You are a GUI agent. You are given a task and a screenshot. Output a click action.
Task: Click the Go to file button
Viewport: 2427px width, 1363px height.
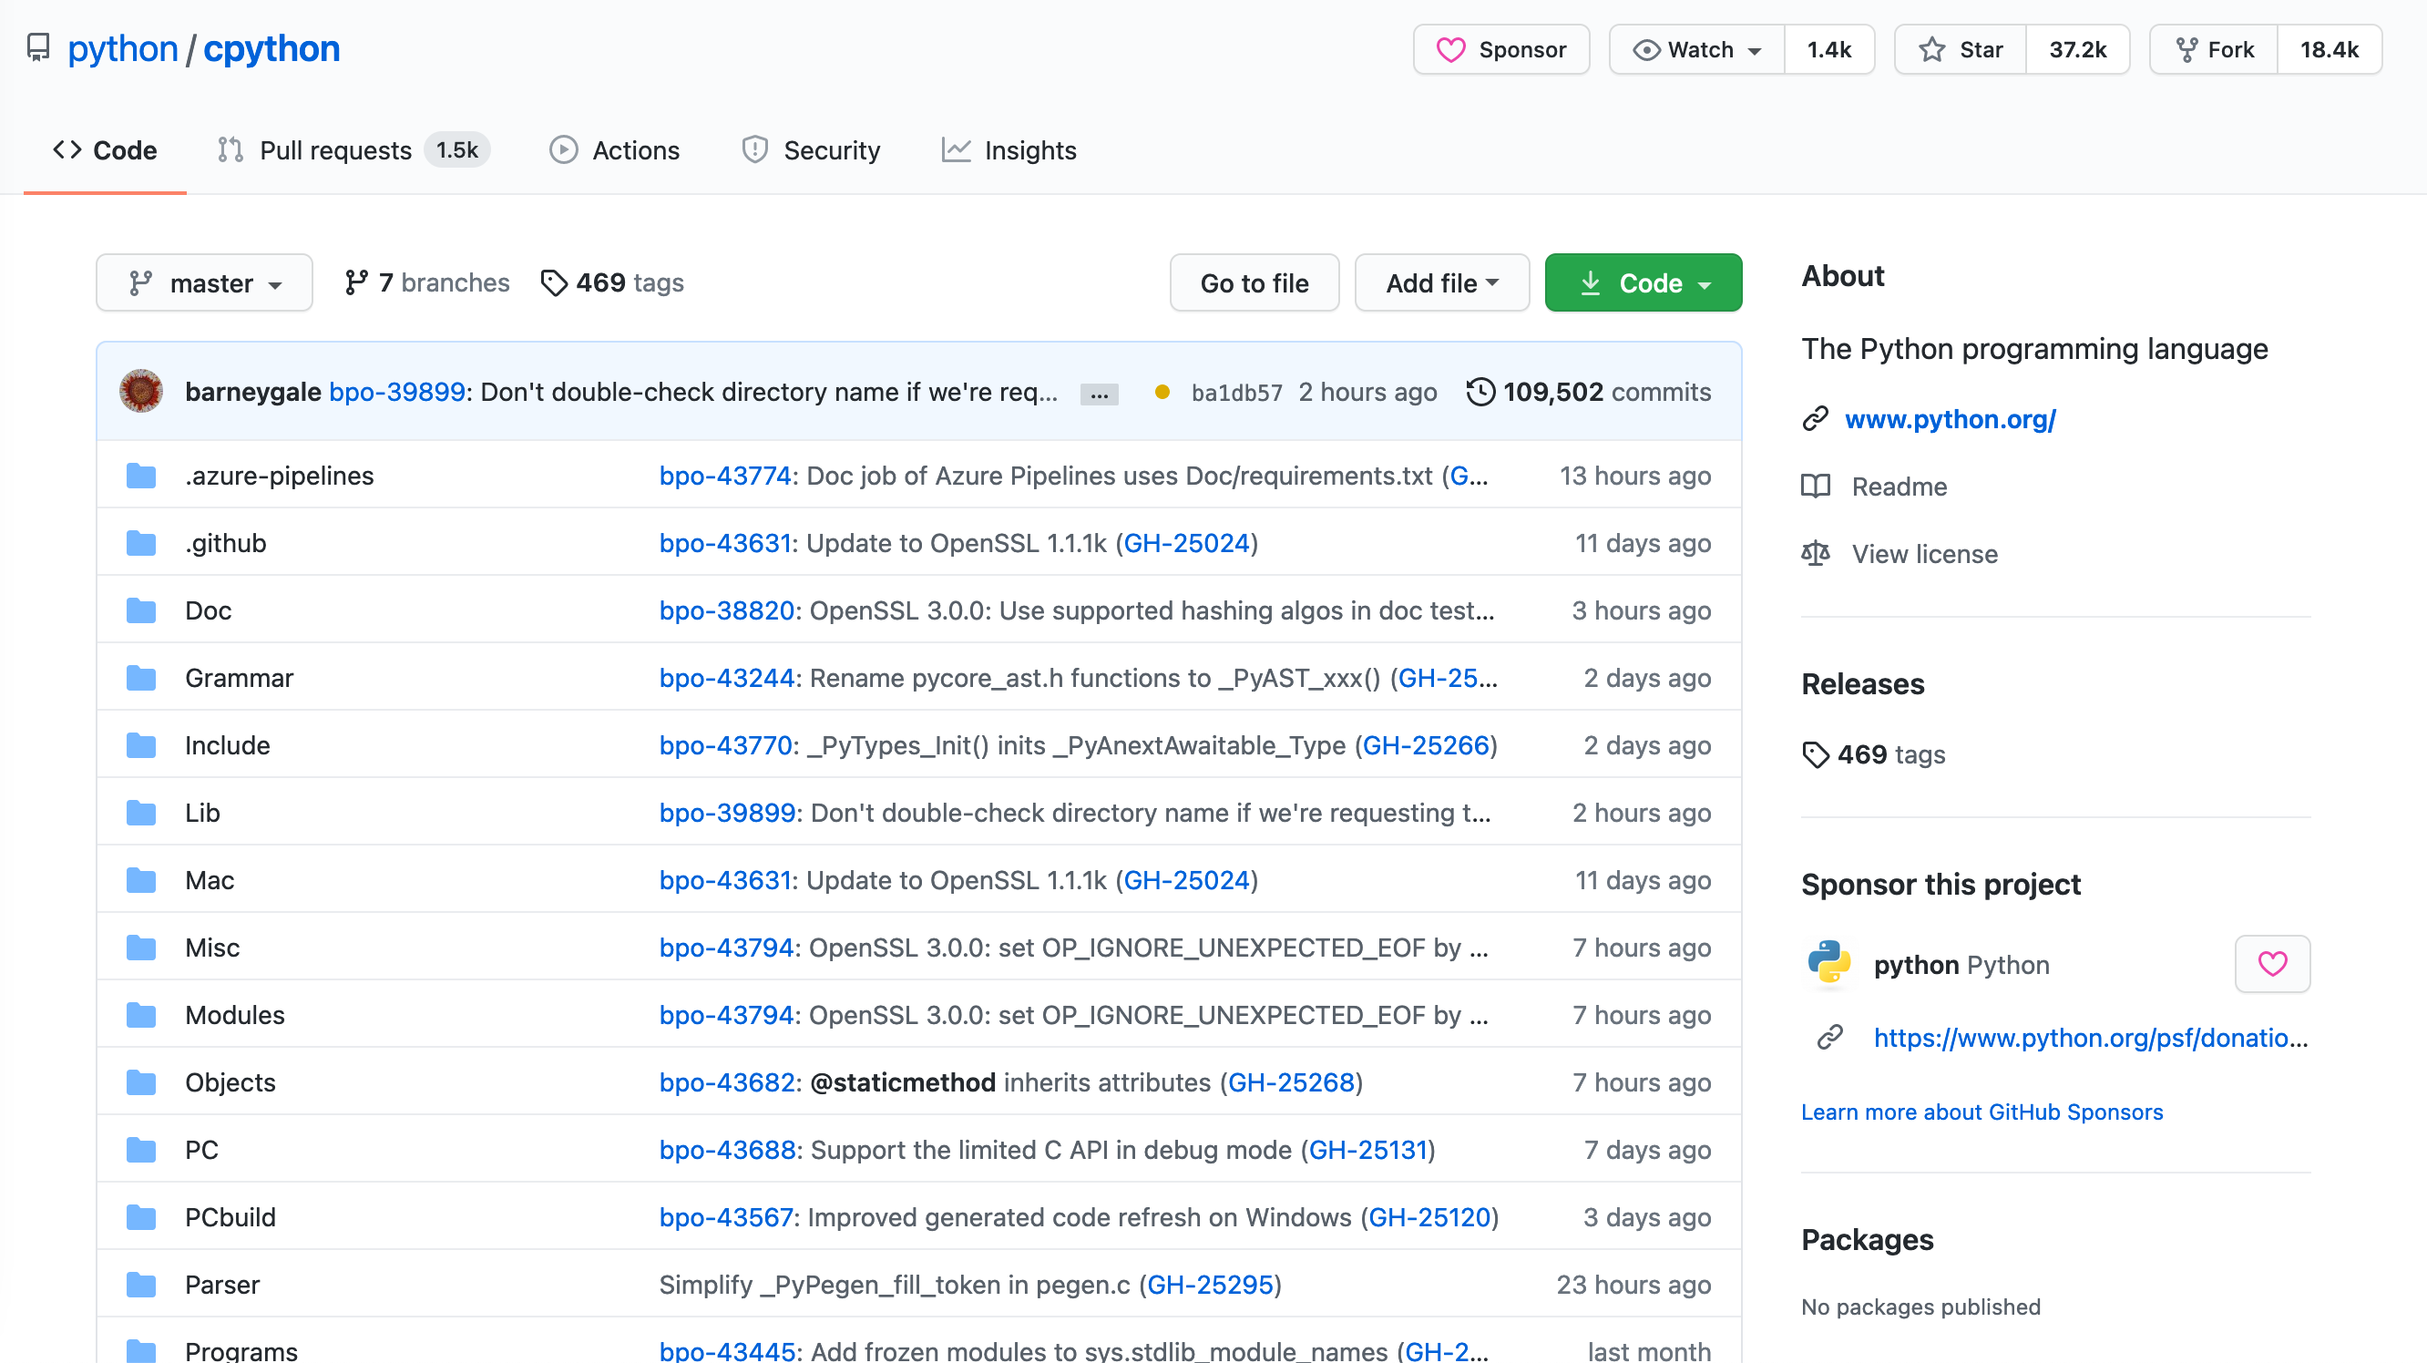coord(1253,282)
